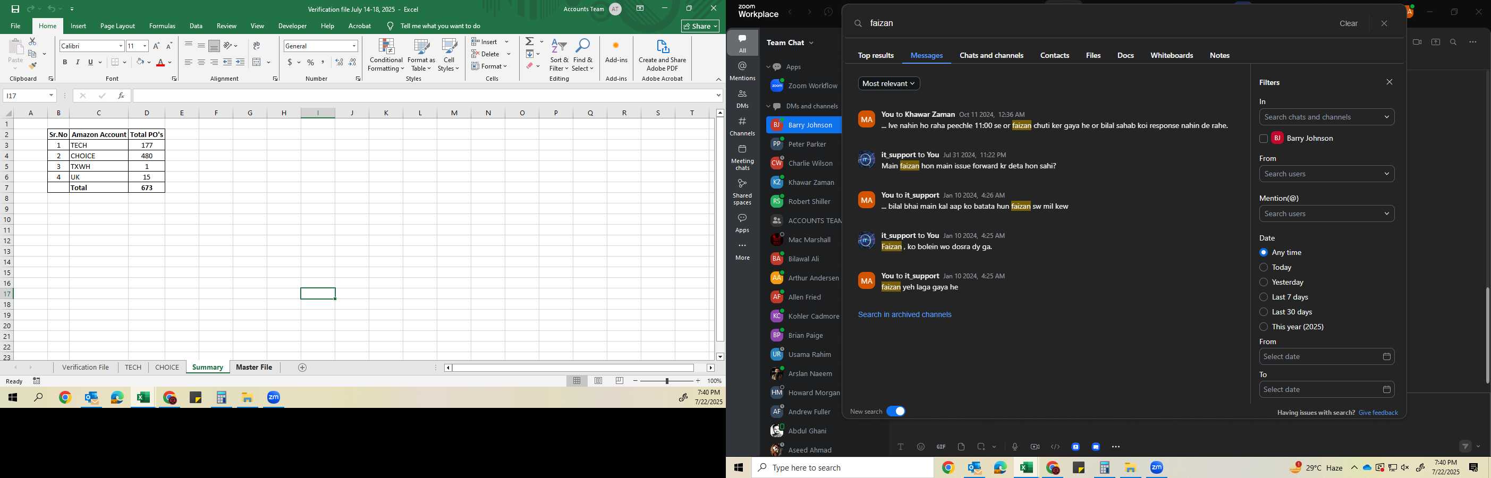Screen dimensions: 1491x478
Task: Toggle the New search switch
Action: tap(896, 411)
